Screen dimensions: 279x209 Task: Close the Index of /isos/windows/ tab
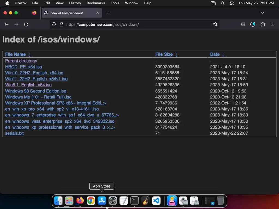(98, 13)
